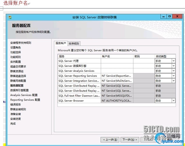Select the Reporting Services 配置 step
Image resolution: width=185 pixels, height=146 pixels.
[25, 100]
